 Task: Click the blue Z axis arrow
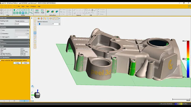(38, 91)
